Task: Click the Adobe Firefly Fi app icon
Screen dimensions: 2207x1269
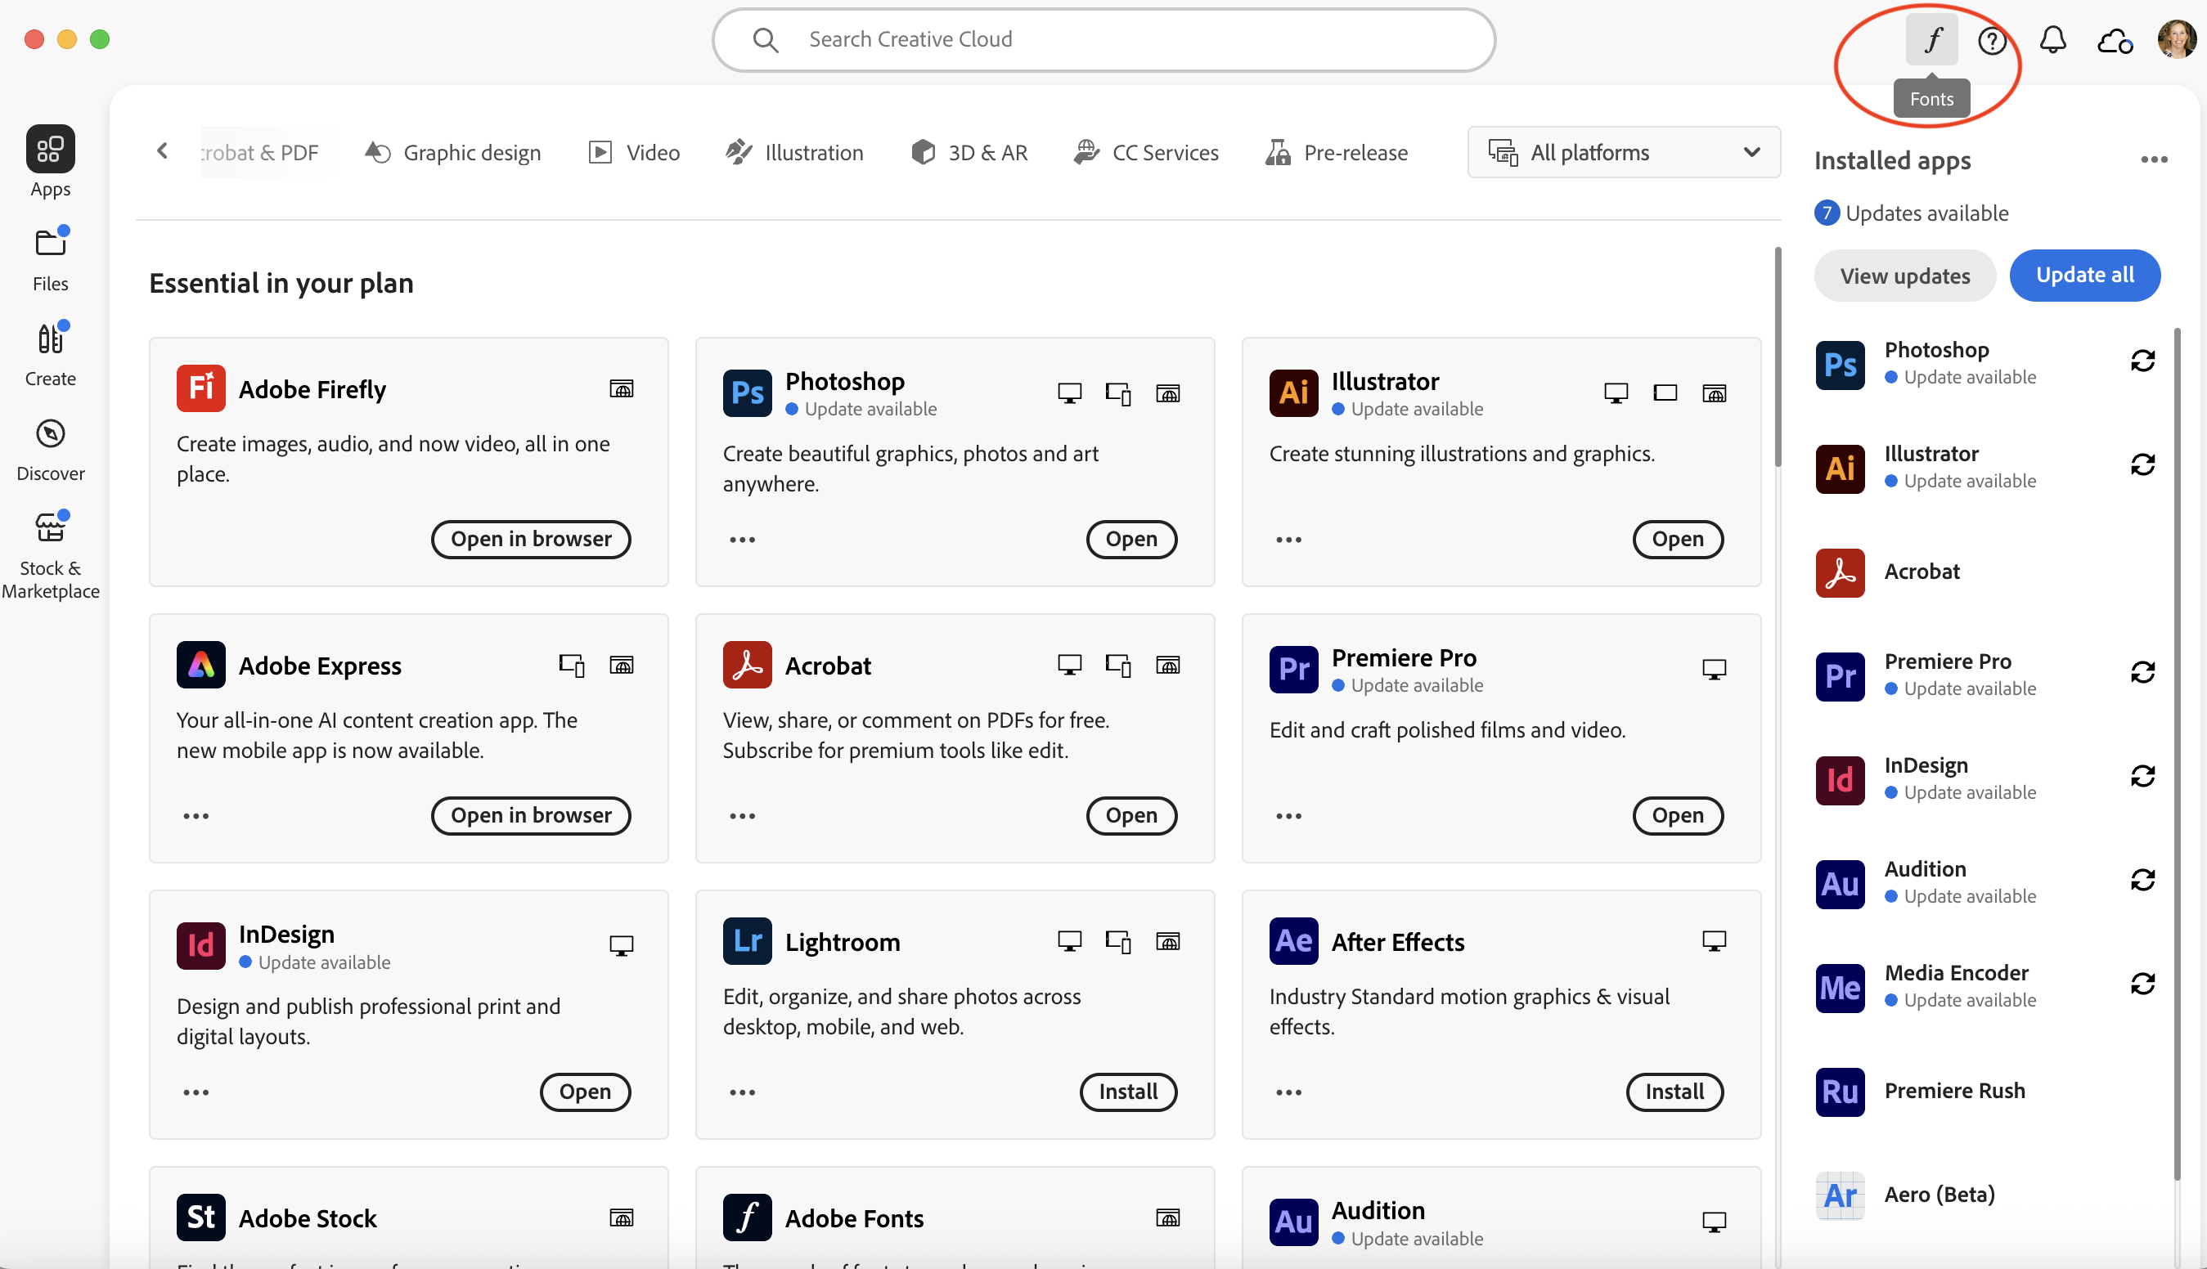Action: 200,388
